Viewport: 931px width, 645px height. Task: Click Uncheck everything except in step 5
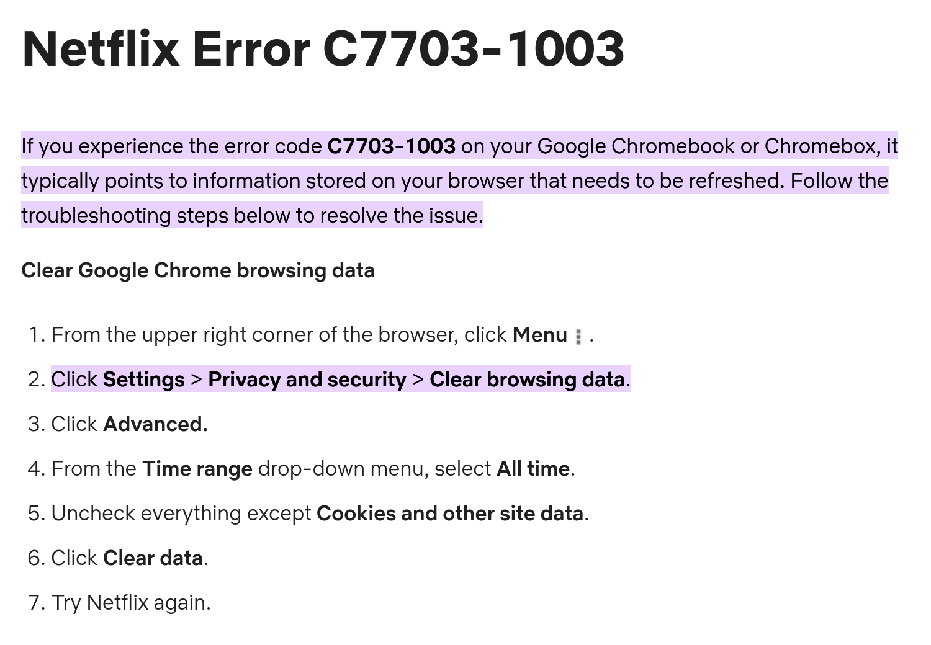(x=181, y=514)
